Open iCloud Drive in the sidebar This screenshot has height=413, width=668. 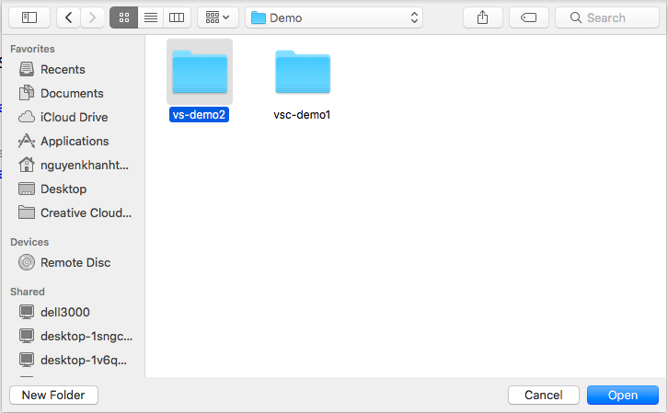tap(74, 117)
